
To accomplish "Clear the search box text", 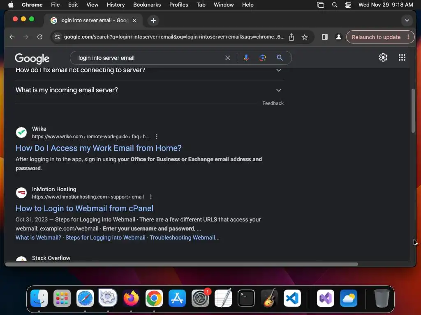I will tap(228, 58).
